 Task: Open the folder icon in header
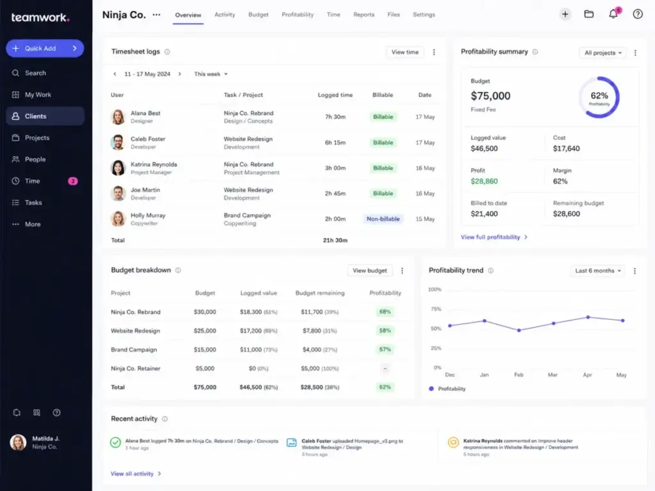588,14
